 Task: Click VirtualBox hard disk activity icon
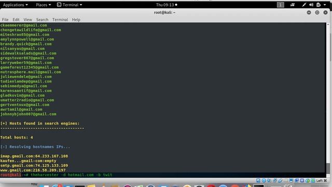pyautogui.click(x=258, y=180)
